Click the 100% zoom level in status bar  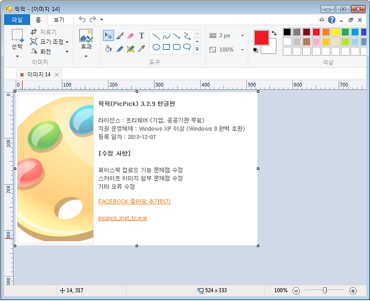pos(281,291)
